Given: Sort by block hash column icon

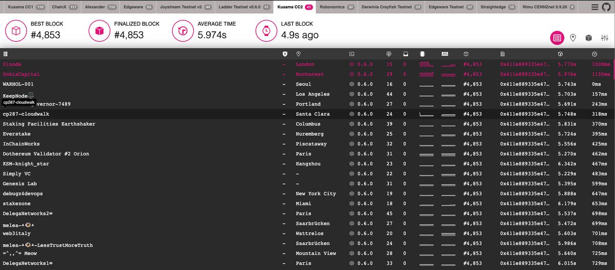Looking at the screenshot, I should [x=503, y=54].
